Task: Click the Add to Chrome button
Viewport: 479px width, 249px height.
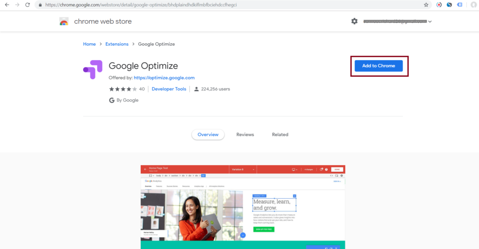Action: [x=379, y=66]
